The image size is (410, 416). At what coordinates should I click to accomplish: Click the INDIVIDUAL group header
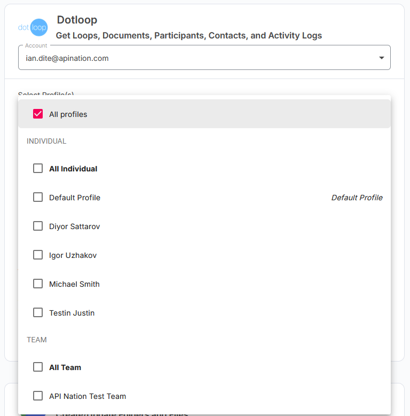[x=46, y=141]
